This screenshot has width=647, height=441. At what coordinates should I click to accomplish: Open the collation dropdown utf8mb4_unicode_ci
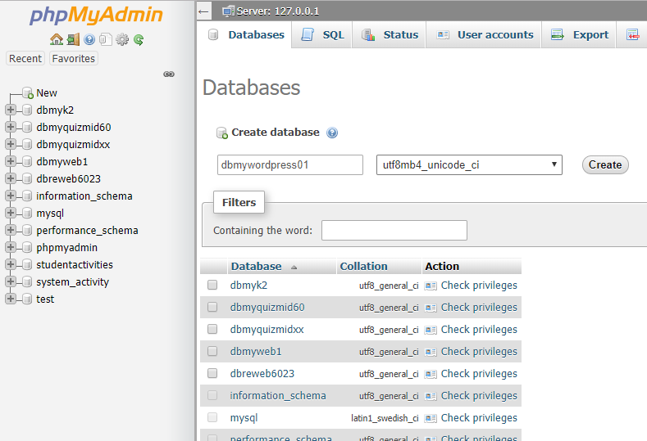pos(469,165)
